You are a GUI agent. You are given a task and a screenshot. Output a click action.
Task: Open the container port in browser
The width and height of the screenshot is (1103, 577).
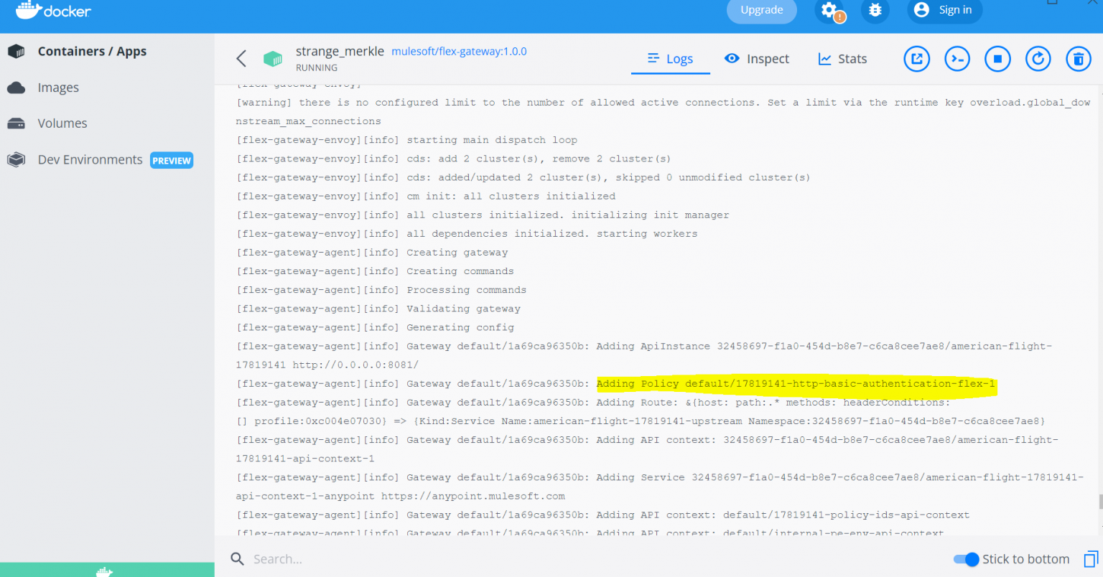pos(916,58)
